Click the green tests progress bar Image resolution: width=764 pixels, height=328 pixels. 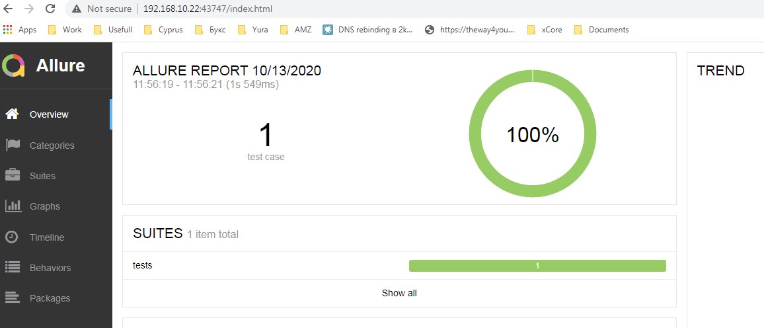[537, 266]
